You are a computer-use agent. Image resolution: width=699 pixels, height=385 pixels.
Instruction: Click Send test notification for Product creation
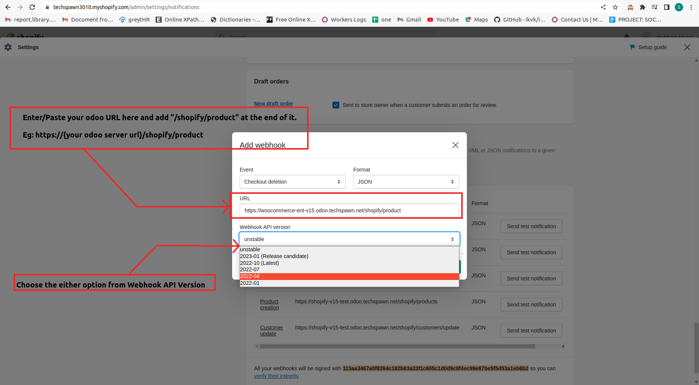[x=531, y=304]
